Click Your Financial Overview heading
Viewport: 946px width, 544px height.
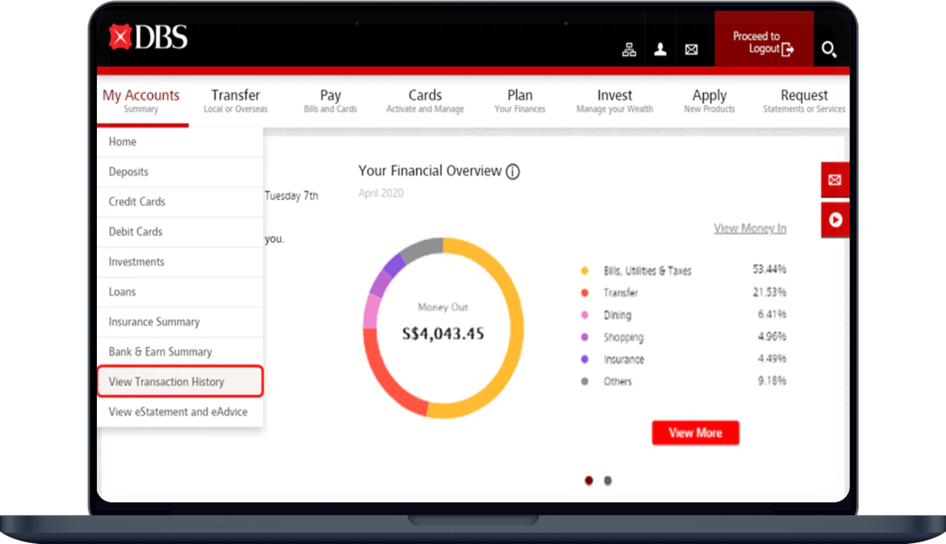point(430,171)
